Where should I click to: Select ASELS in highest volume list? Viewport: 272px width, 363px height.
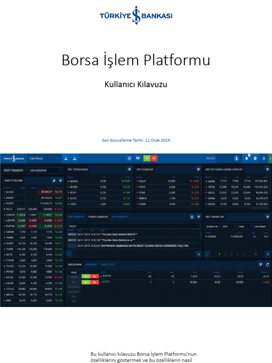[x=237, y=192]
